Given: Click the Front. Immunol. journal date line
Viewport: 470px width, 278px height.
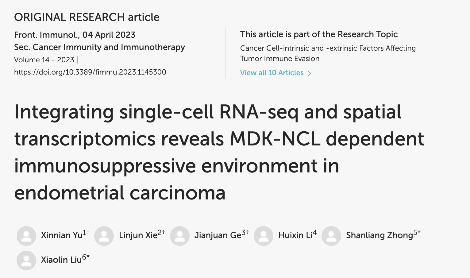Looking at the screenshot, I should click(x=75, y=35).
